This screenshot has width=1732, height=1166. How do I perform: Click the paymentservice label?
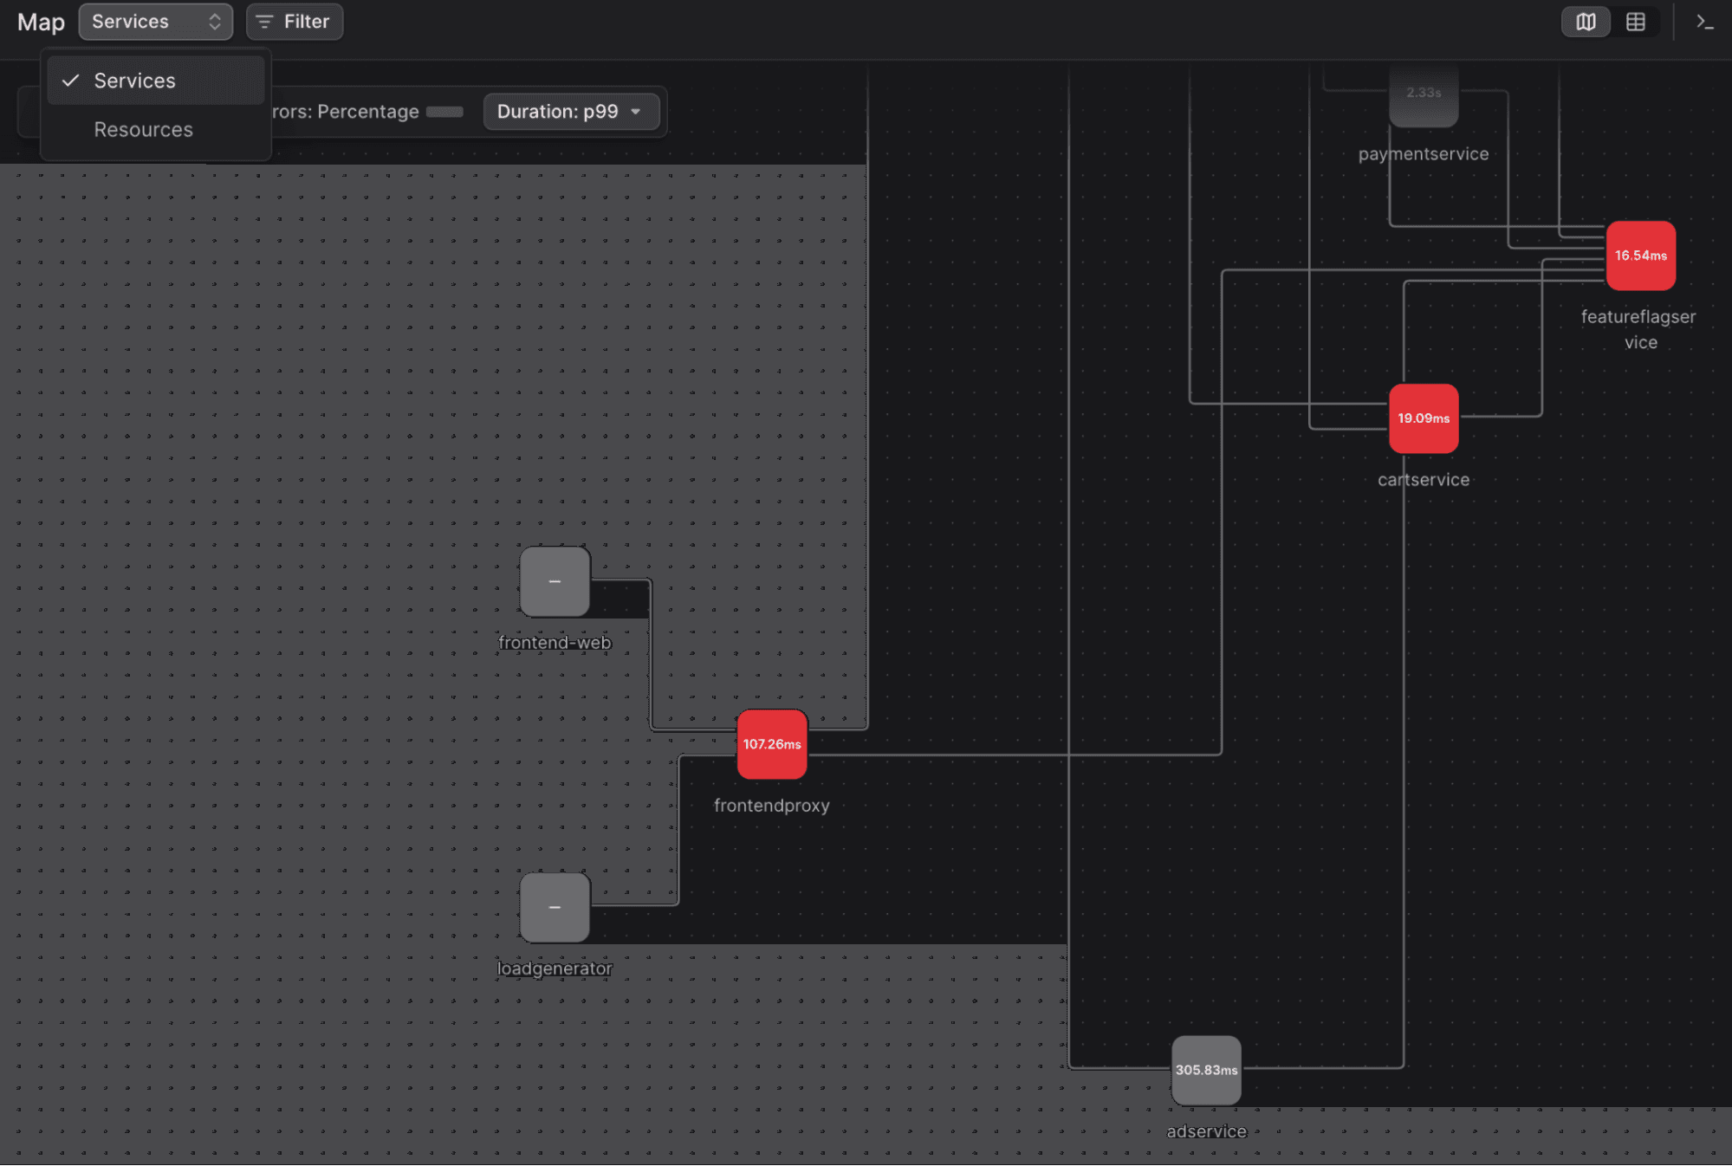pos(1424,154)
